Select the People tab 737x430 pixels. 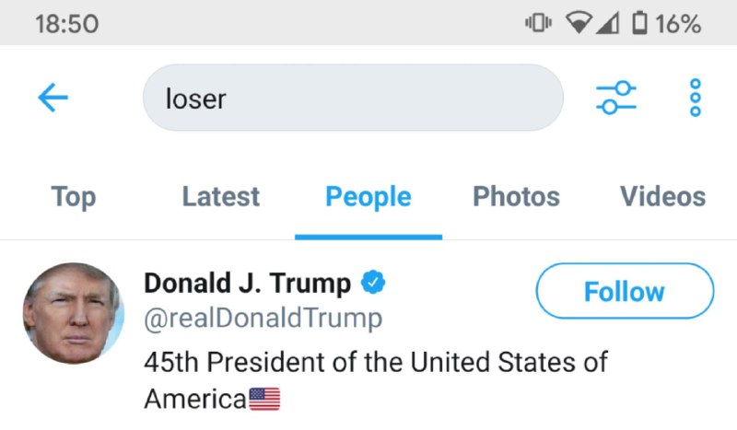[368, 196]
